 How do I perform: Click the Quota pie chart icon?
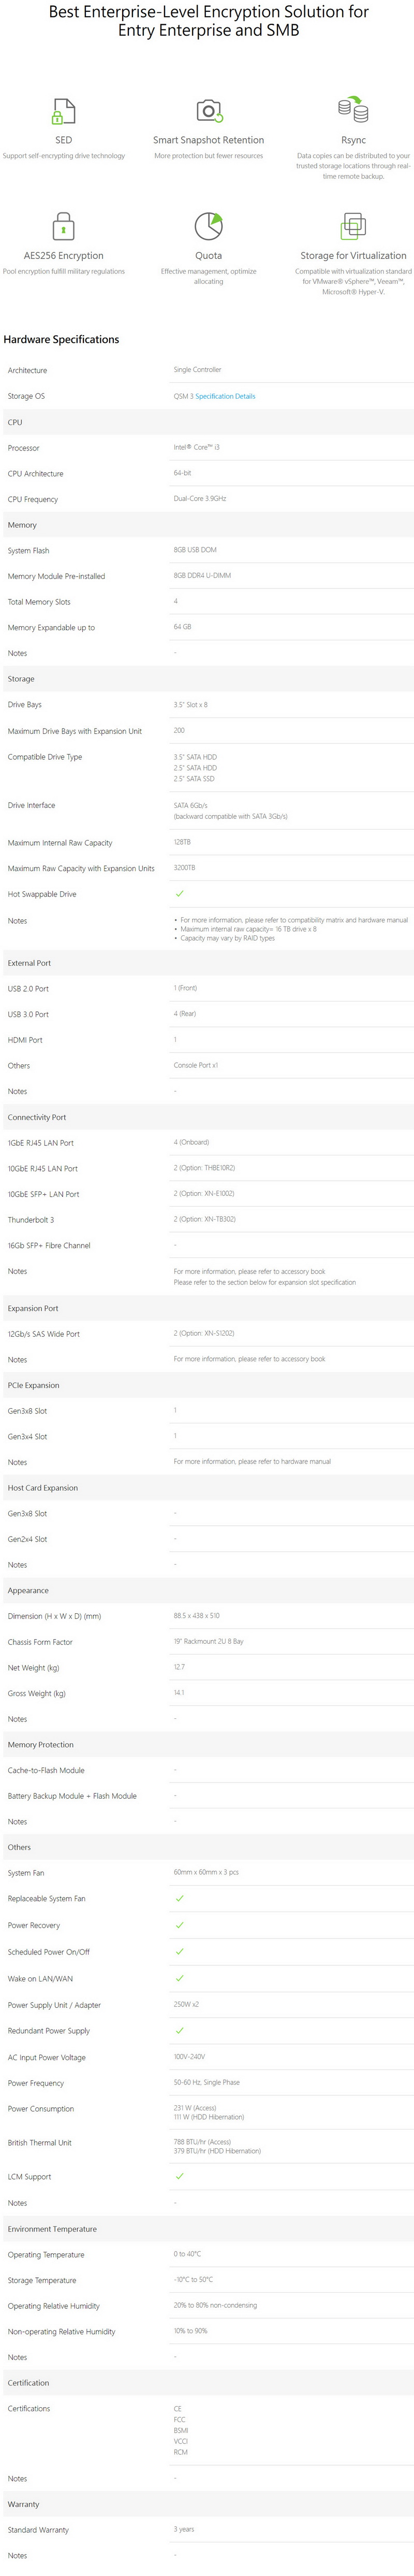click(209, 226)
